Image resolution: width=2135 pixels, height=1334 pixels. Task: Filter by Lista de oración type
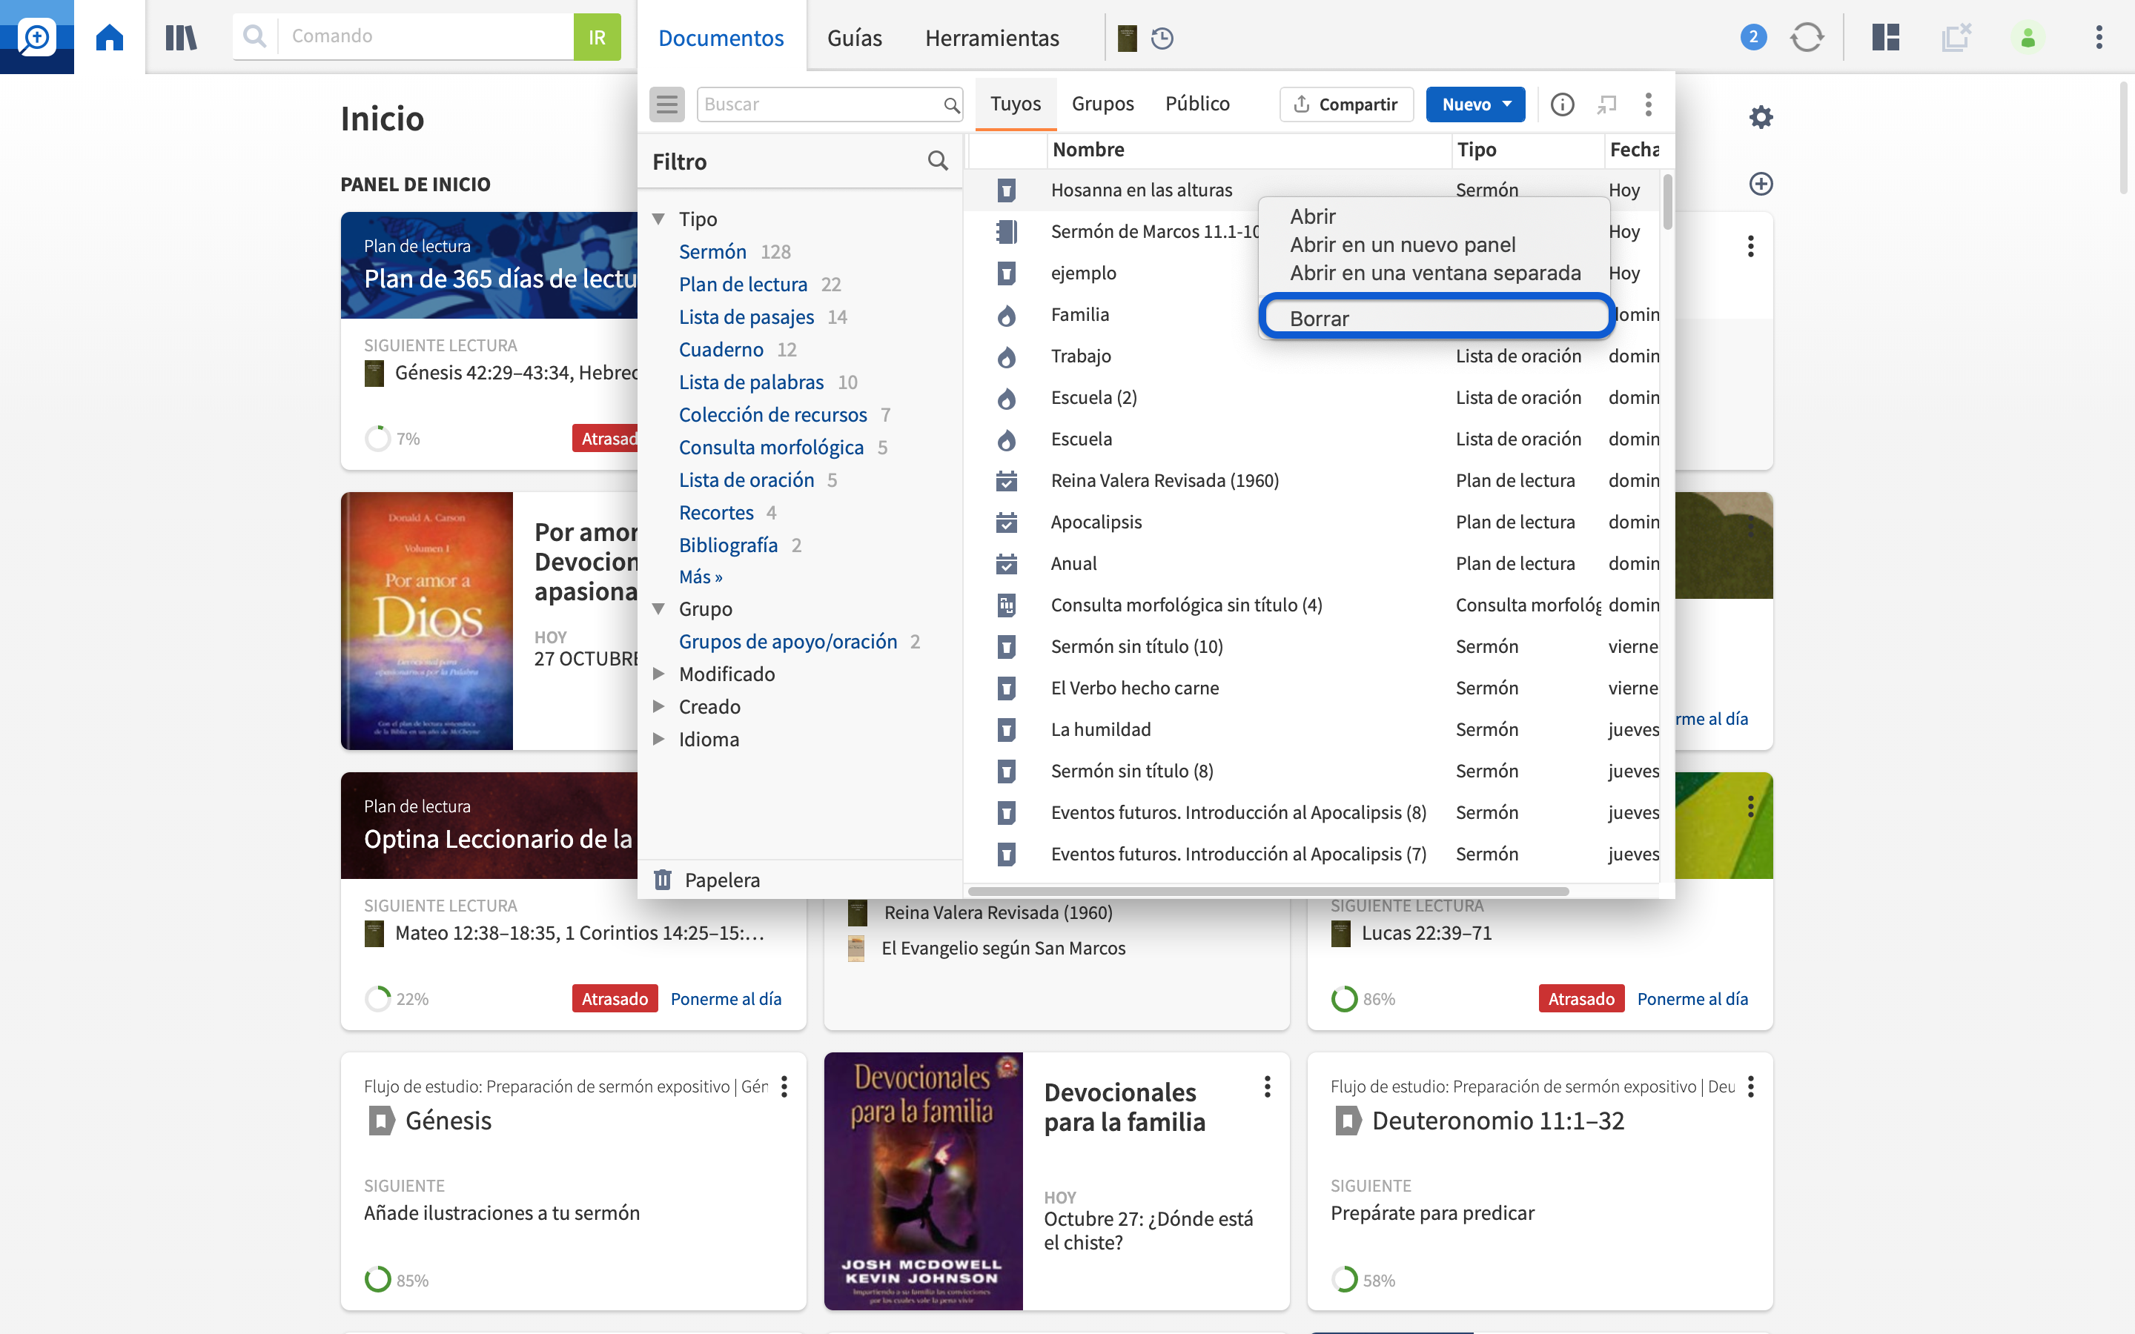click(747, 480)
